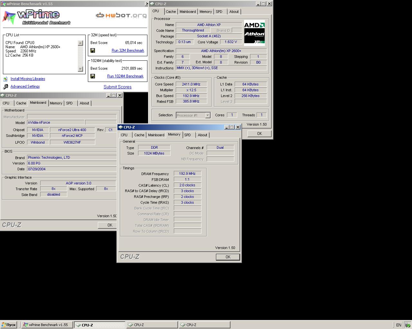Activate the third CPU-Z taskbar button

pyautogui.click(x=204, y=325)
